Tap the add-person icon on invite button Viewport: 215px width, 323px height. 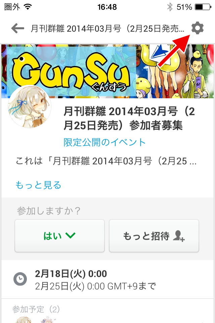[179, 236]
